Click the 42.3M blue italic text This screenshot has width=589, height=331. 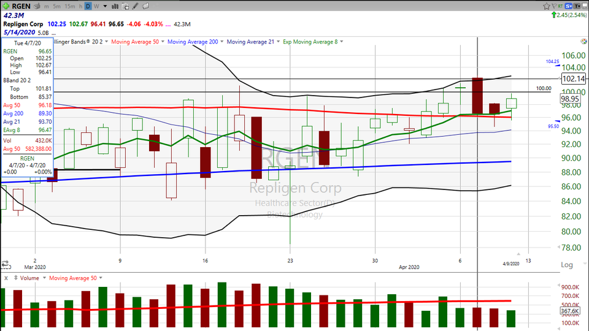[x=13, y=15]
